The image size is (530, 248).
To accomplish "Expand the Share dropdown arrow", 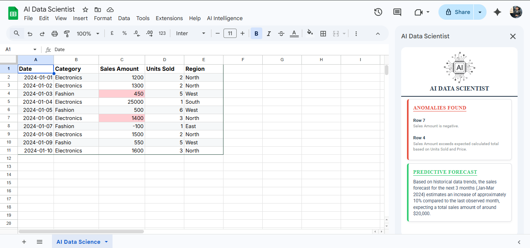I will pyautogui.click(x=480, y=12).
